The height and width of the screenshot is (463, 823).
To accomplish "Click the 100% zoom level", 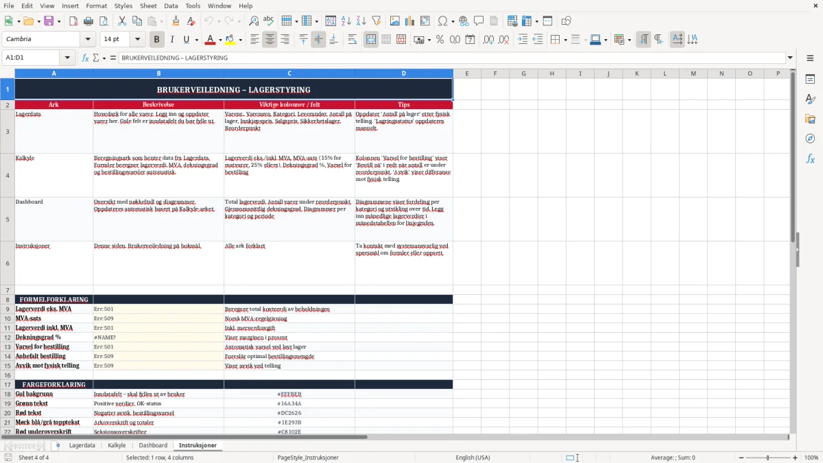I will tap(811, 458).
